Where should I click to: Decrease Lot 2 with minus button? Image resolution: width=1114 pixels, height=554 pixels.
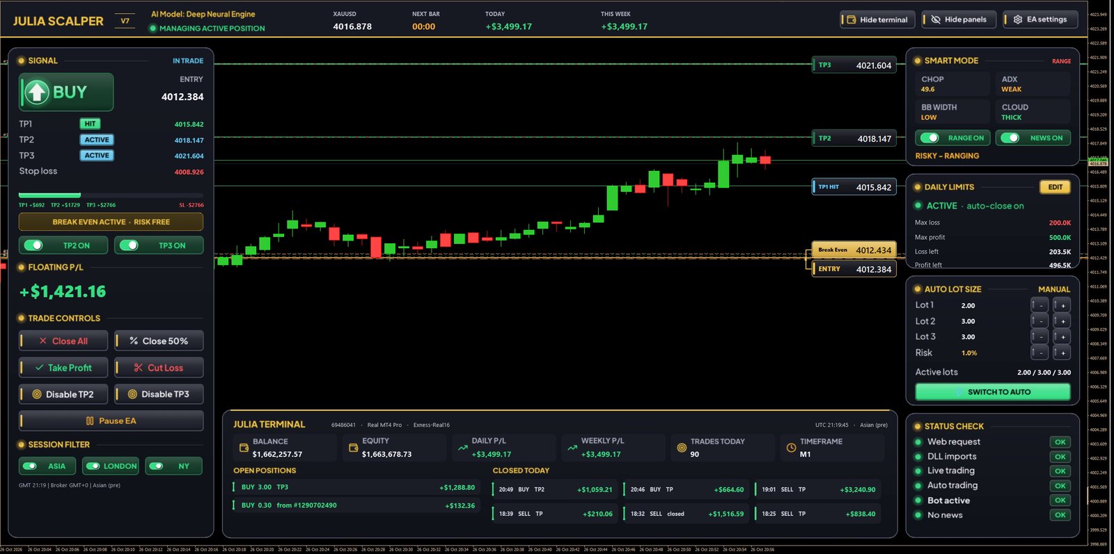(1040, 321)
